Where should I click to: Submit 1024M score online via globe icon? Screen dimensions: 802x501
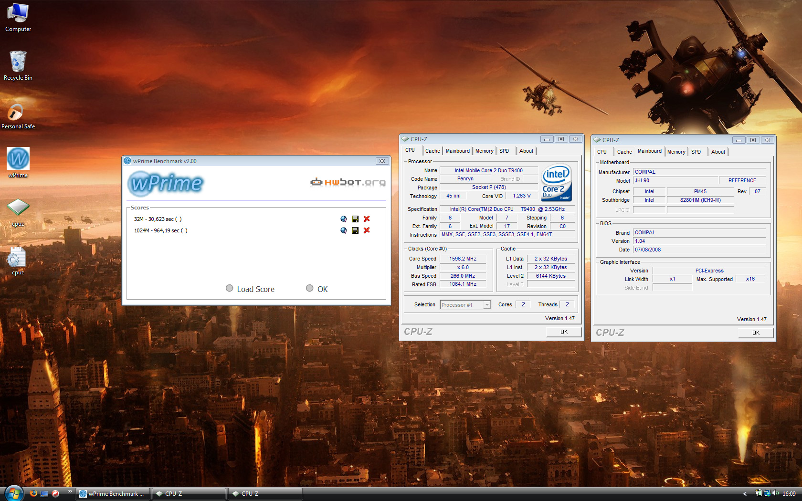pyautogui.click(x=344, y=230)
